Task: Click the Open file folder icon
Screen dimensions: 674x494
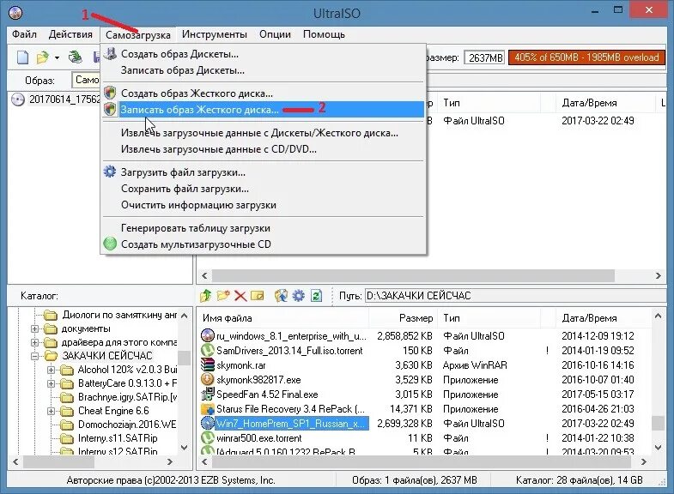Action: tap(43, 57)
